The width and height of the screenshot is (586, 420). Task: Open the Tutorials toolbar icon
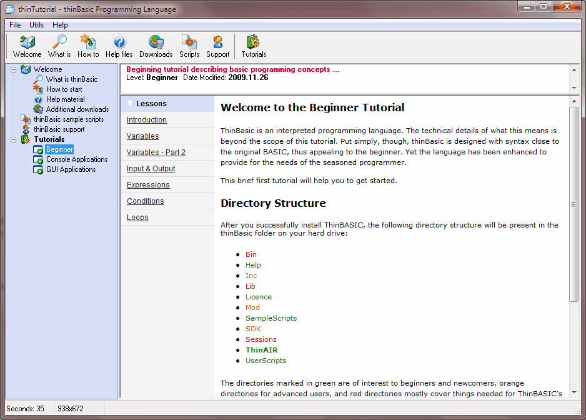point(254,42)
